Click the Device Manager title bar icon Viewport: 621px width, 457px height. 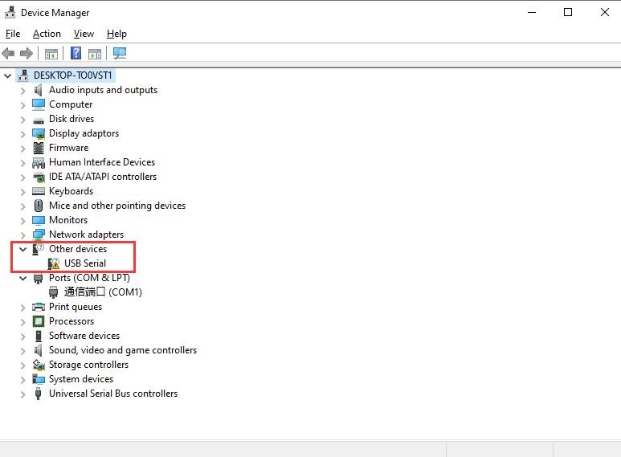[10, 12]
